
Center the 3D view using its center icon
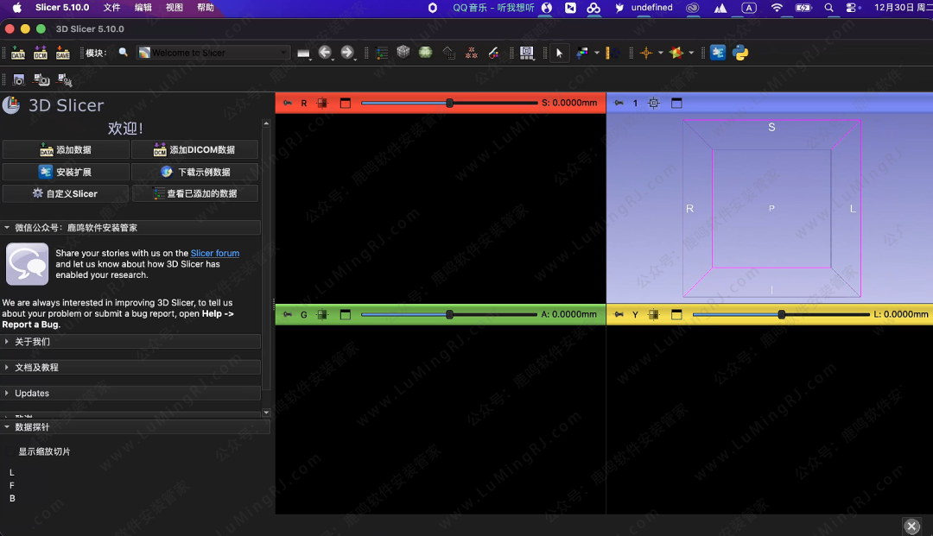point(653,104)
